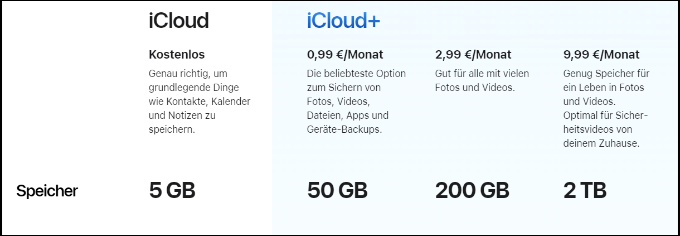The image size is (680, 236).
Task: Choose the 200 GB storage value
Action: (x=472, y=191)
